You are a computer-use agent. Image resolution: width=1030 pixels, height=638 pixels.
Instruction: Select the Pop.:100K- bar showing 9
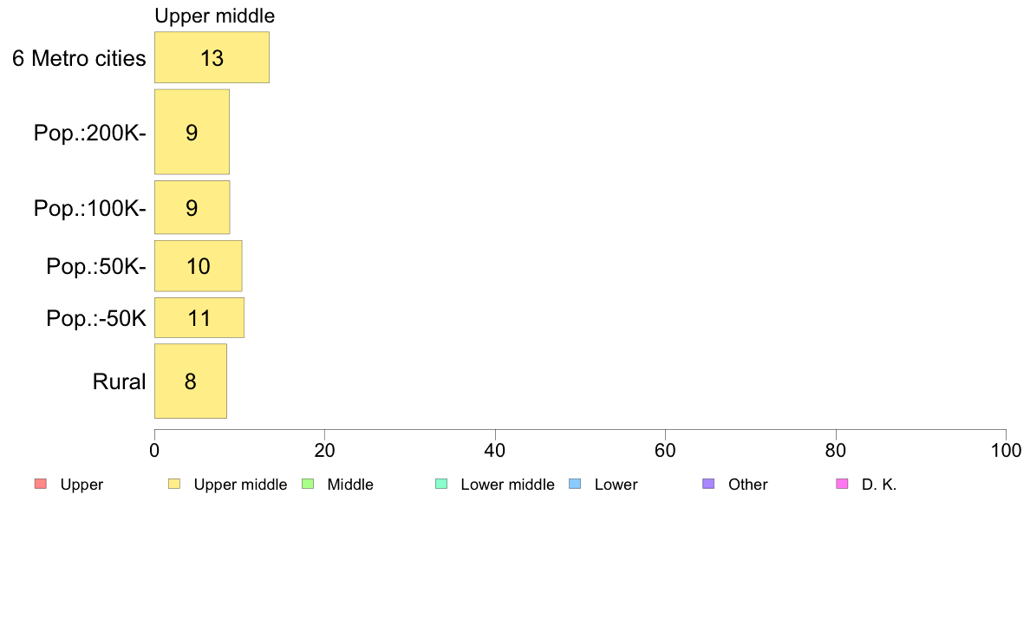coord(192,208)
